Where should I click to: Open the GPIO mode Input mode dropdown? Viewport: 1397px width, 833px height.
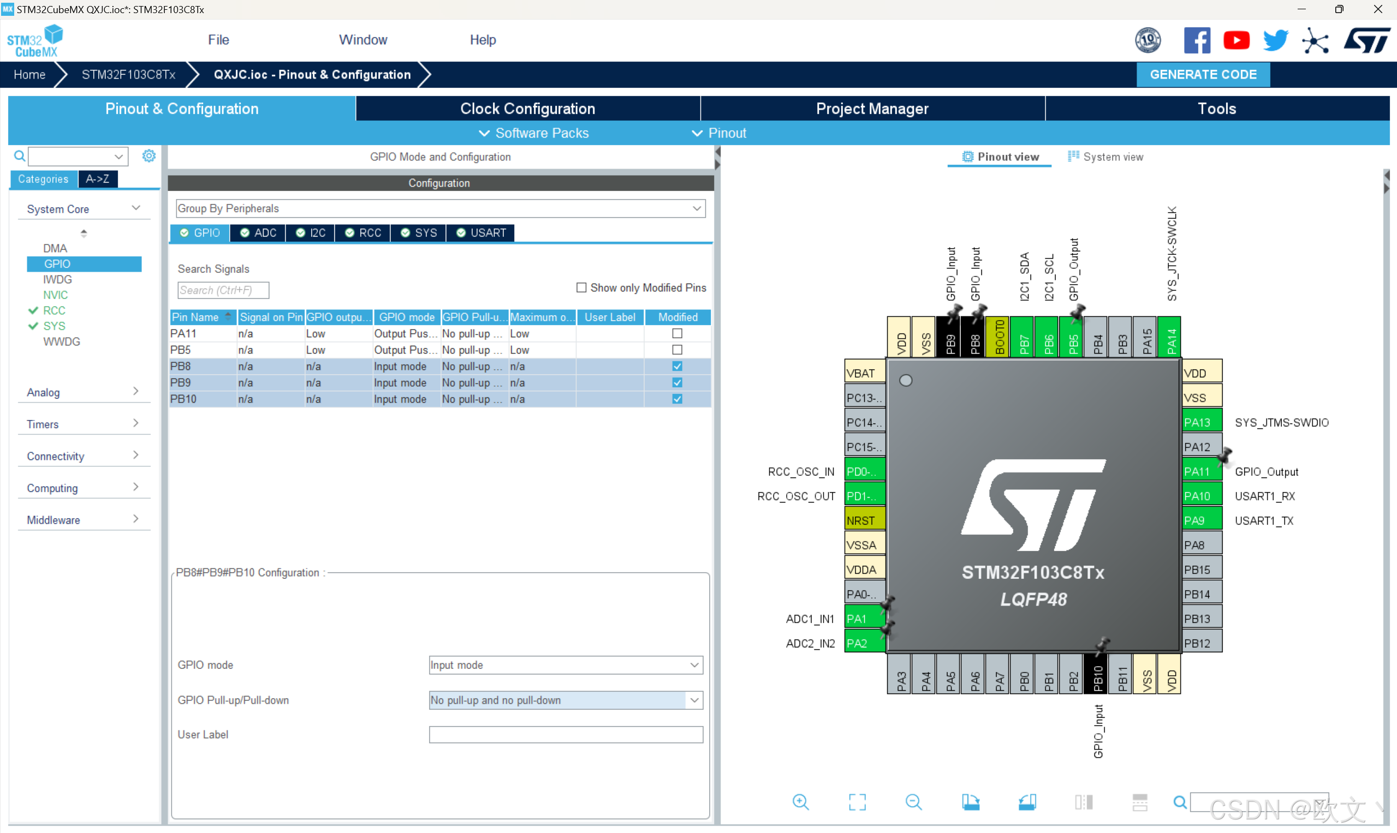pyautogui.click(x=565, y=664)
